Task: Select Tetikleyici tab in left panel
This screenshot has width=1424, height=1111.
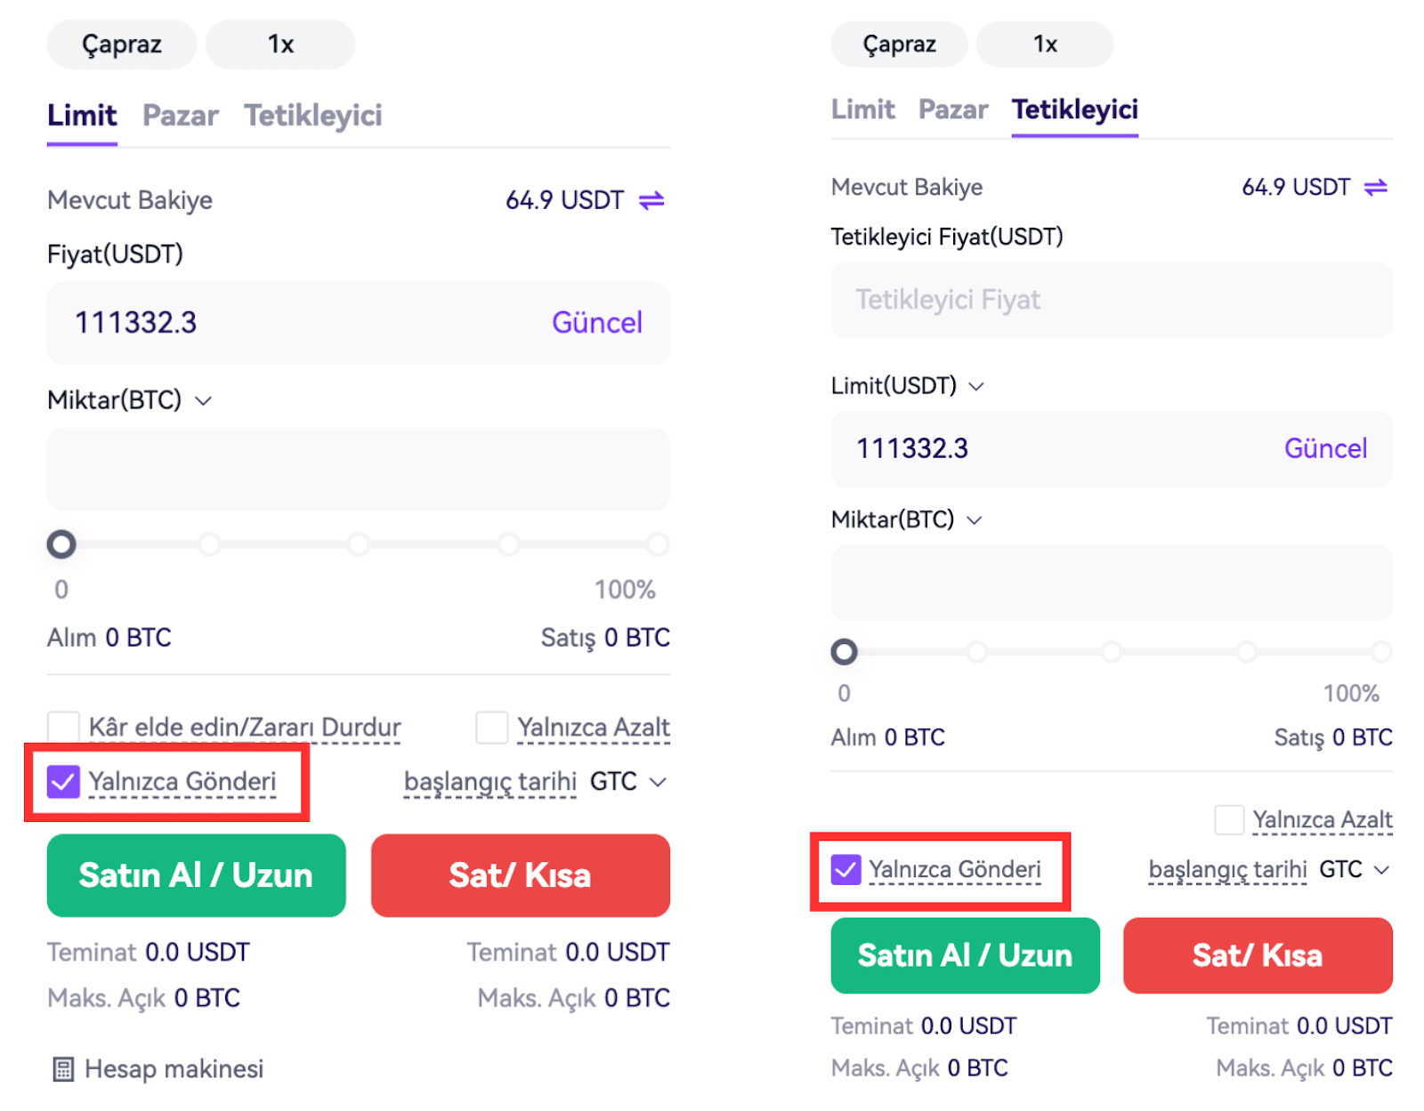Action: pyautogui.click(x=312, y=116)
